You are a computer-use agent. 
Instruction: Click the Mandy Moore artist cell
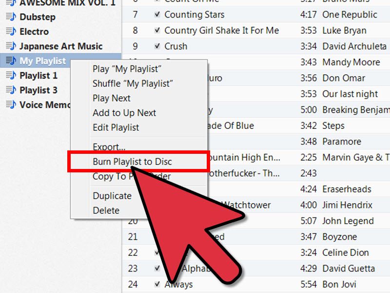tap(351, 63)
